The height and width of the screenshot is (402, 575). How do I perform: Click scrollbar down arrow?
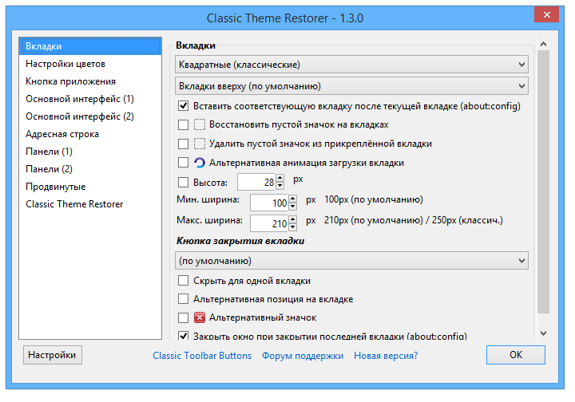click(x=544, y=333)
